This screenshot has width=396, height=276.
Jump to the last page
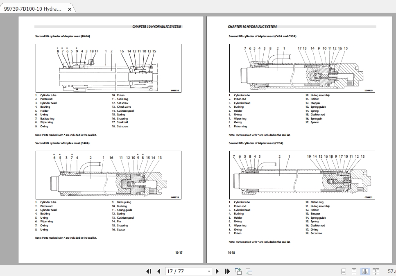pos(227,271)
